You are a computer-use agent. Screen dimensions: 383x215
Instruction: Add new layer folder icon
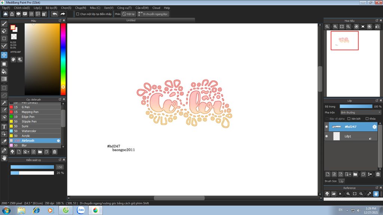(x=355, y=174)
